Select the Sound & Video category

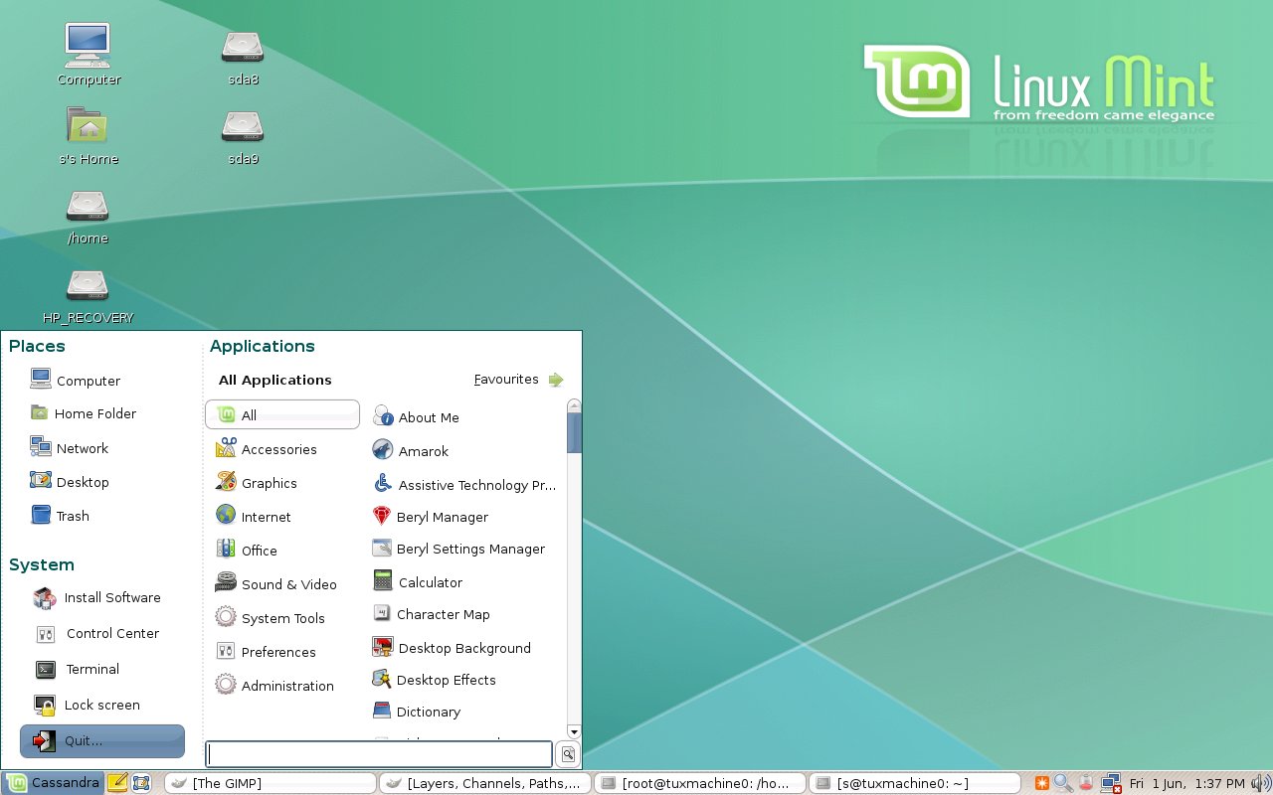(x=276, y=584)
